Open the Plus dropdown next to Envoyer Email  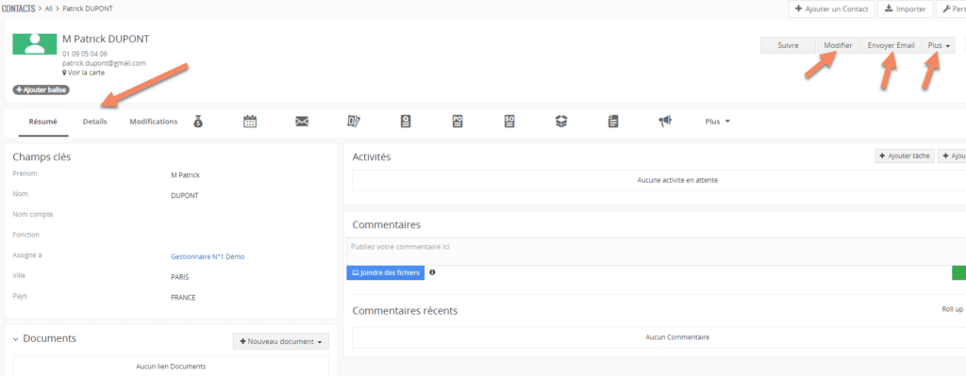pyautogui.click(x=939, y=45)
